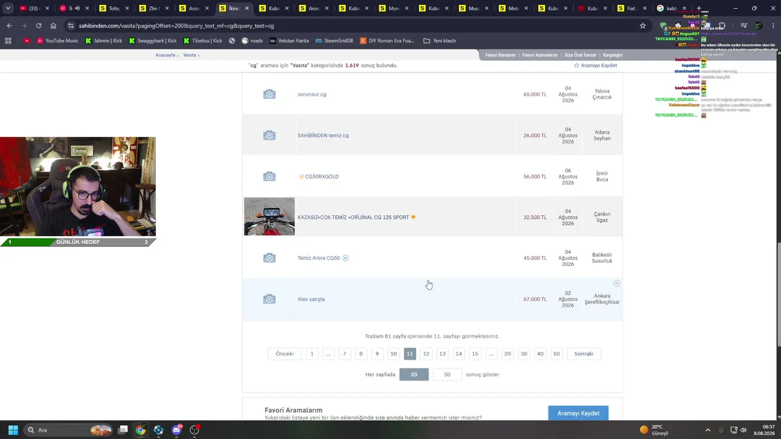Viewport: 781px width, 439px height.
Task: Open the SteamGridDB bookmark
Action: 334,41
